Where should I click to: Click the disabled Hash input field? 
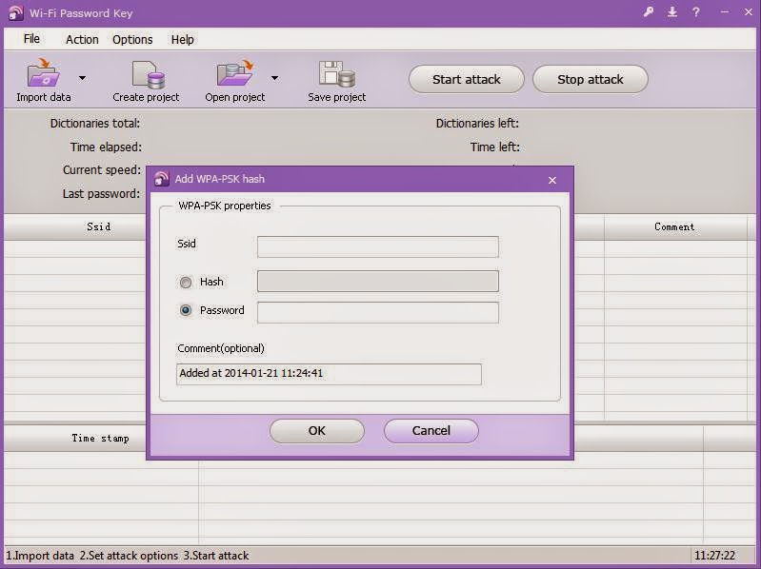[x=377, y=281]
